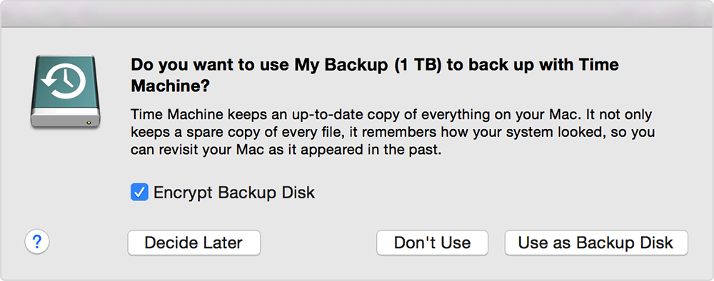
Task: Uncheck the Encrypt Backup Disk checkbox
Action: pyautogui.click(x=139, y=193)
